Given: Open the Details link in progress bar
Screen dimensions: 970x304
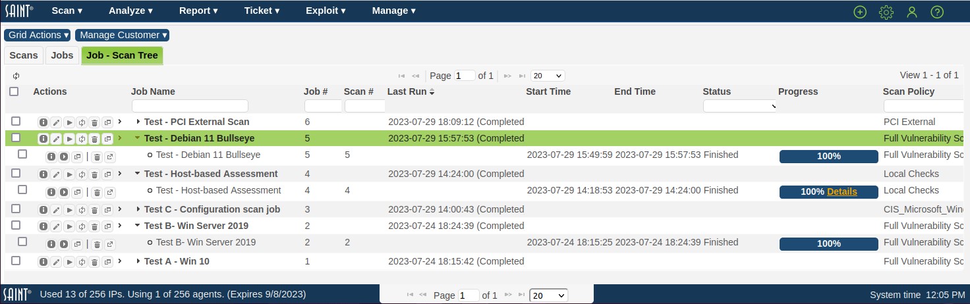Looking at the screenshot, I should click(842, 191).
